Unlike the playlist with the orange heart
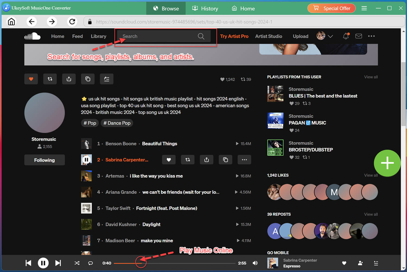407x272 pixels. 31,79
